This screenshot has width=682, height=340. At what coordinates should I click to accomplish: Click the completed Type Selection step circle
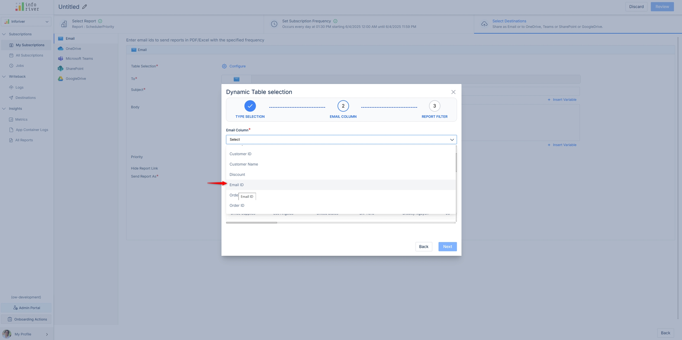(x=250, y=106)
